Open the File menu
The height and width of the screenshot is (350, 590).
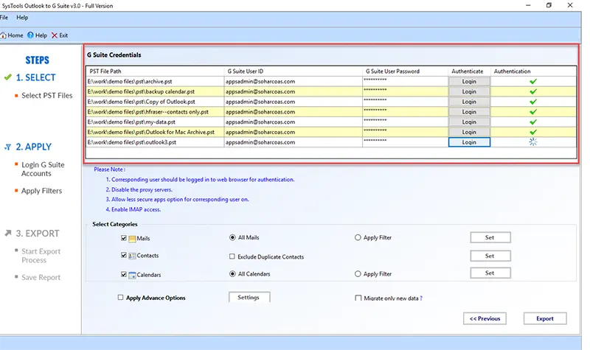tap(4, 17)
